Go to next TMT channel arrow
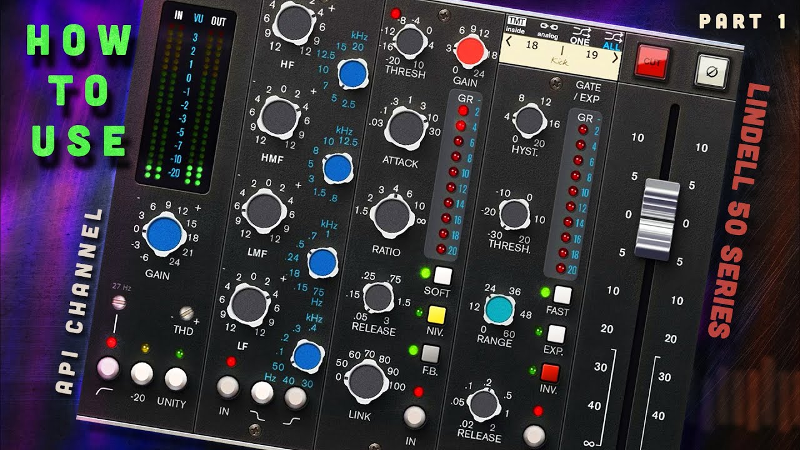Screen dimensions: 800x450 pos(616,57)
